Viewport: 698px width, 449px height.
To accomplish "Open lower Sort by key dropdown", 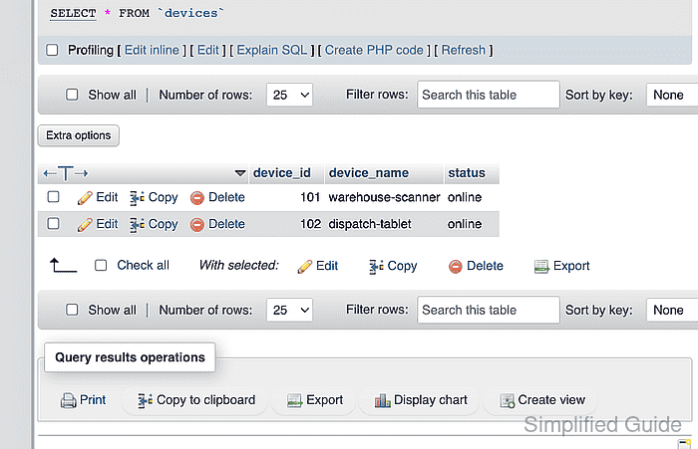I will [x=672, y=310].
